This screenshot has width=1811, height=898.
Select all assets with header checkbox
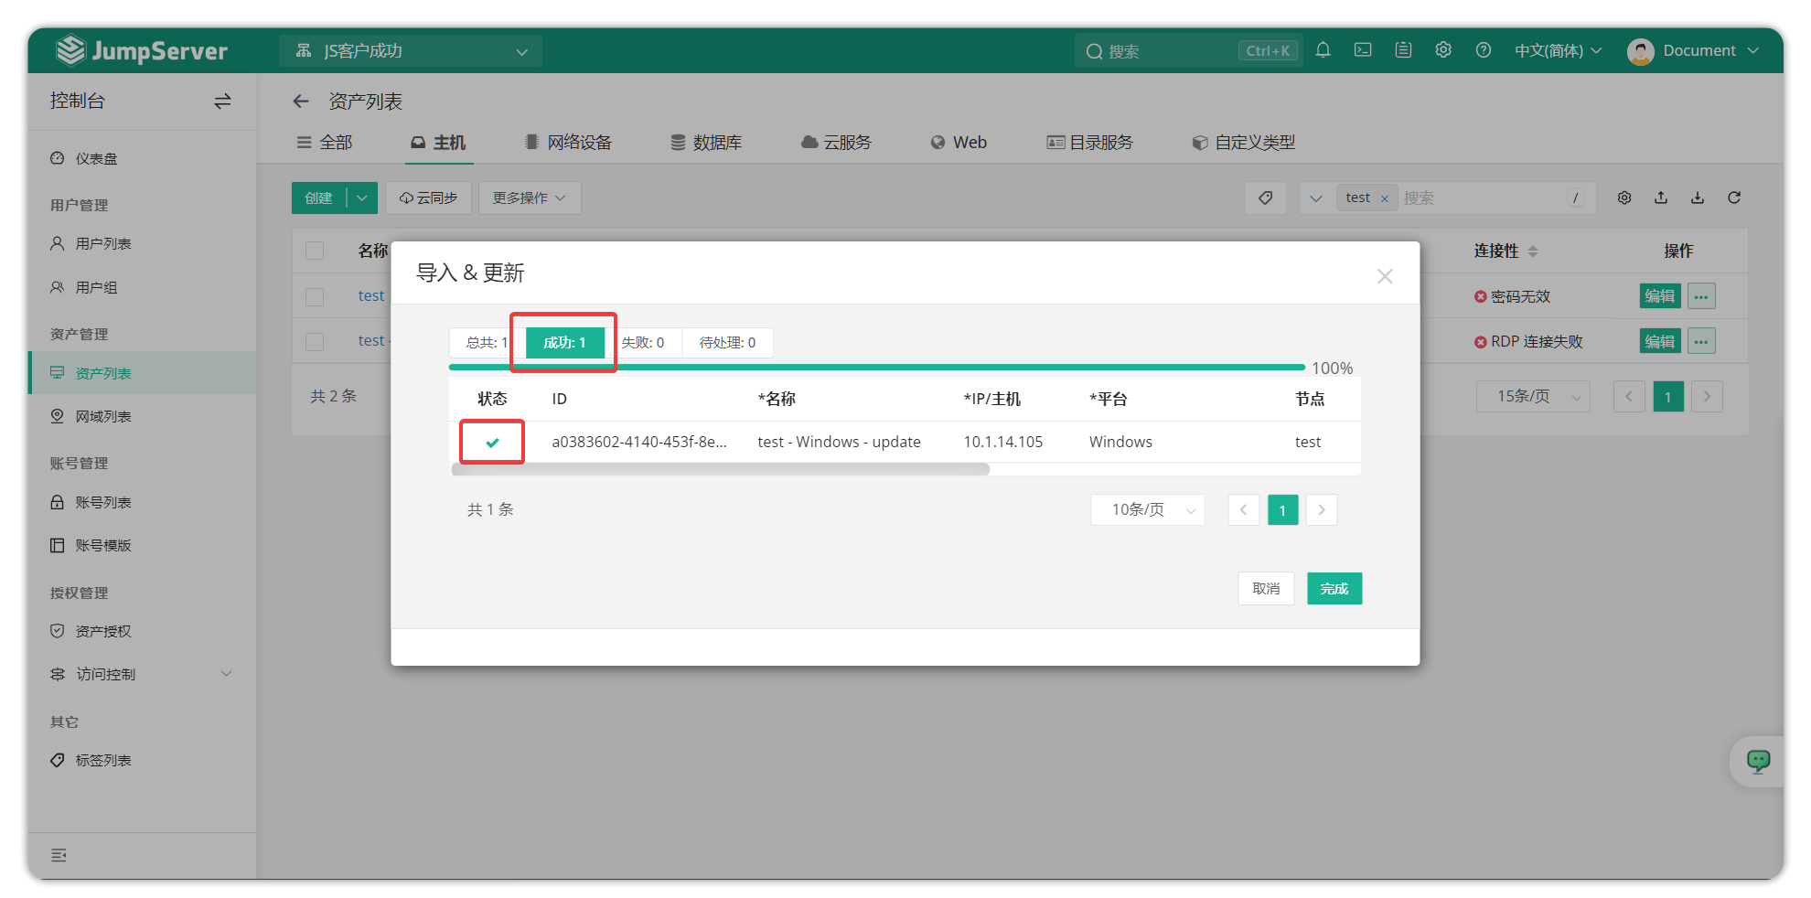click(x=315, y=251)
